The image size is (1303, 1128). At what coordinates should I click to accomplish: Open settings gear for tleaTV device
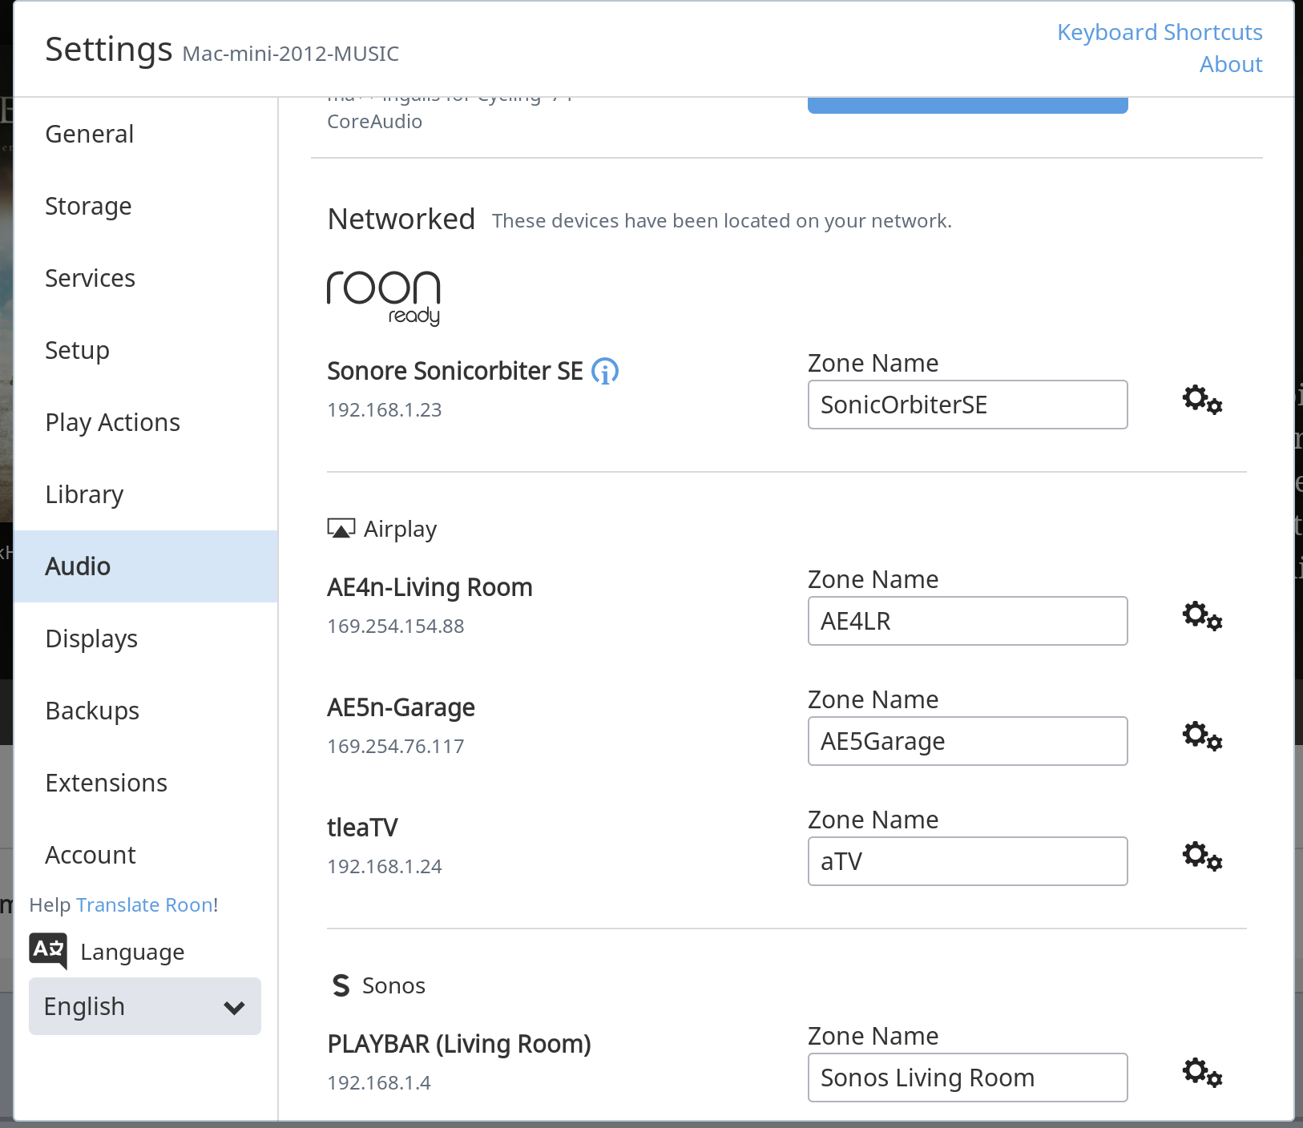point(1202,856)
